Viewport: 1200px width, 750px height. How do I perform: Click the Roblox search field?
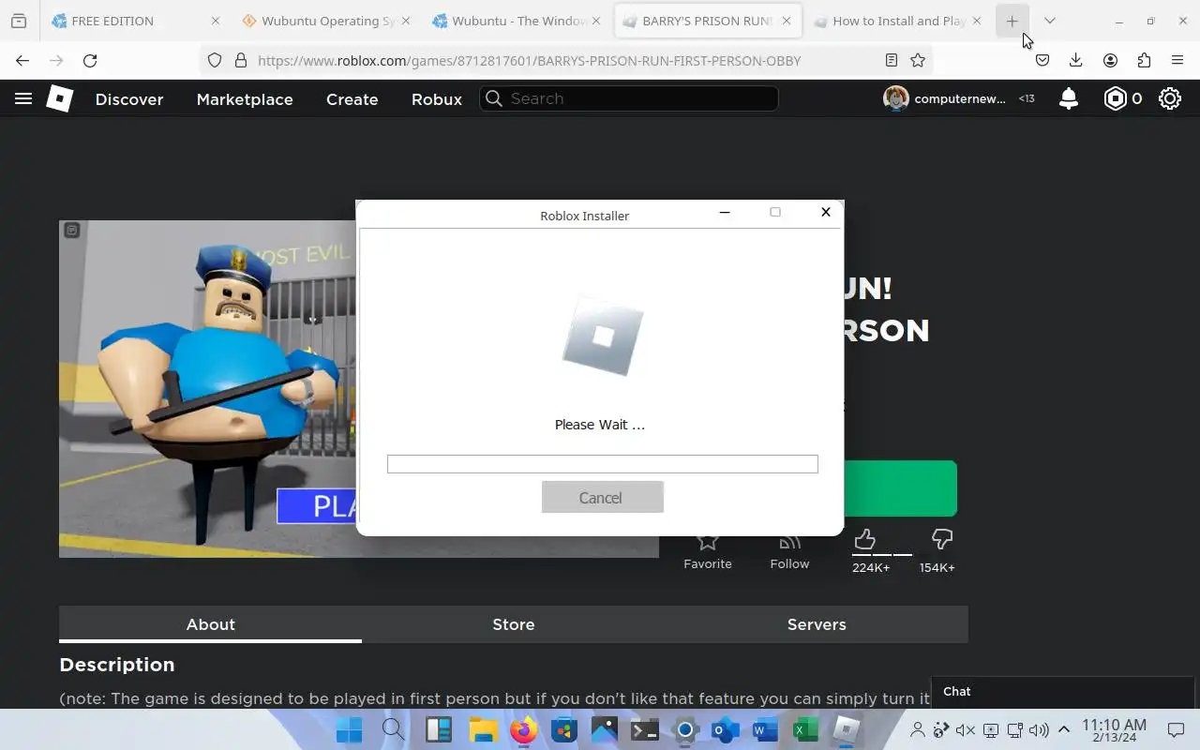coord(629,98)
